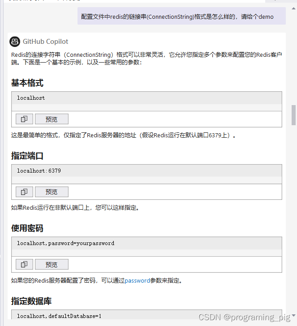Click the intro paragraph starting Redis的连接字符串
This screenshot has height=326, width=297.
[x=146, y=59]
